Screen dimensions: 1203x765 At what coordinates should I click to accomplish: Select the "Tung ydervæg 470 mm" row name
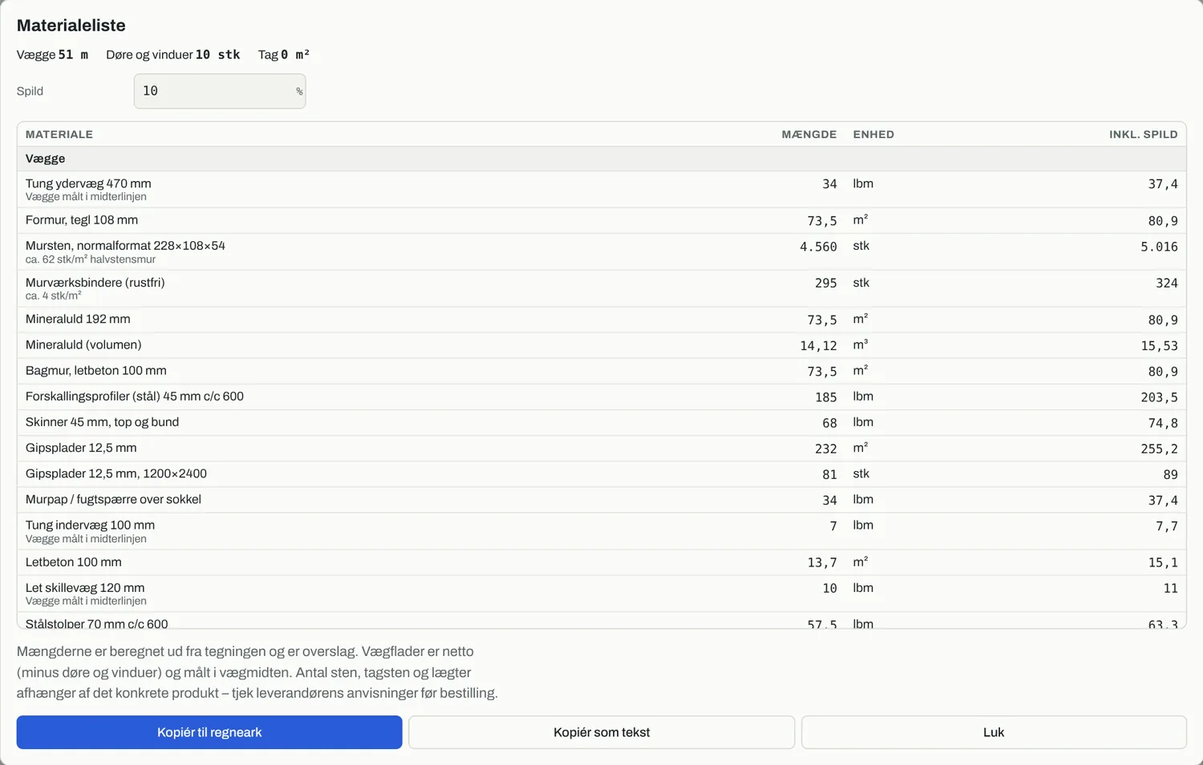click(x=88, y=183)
